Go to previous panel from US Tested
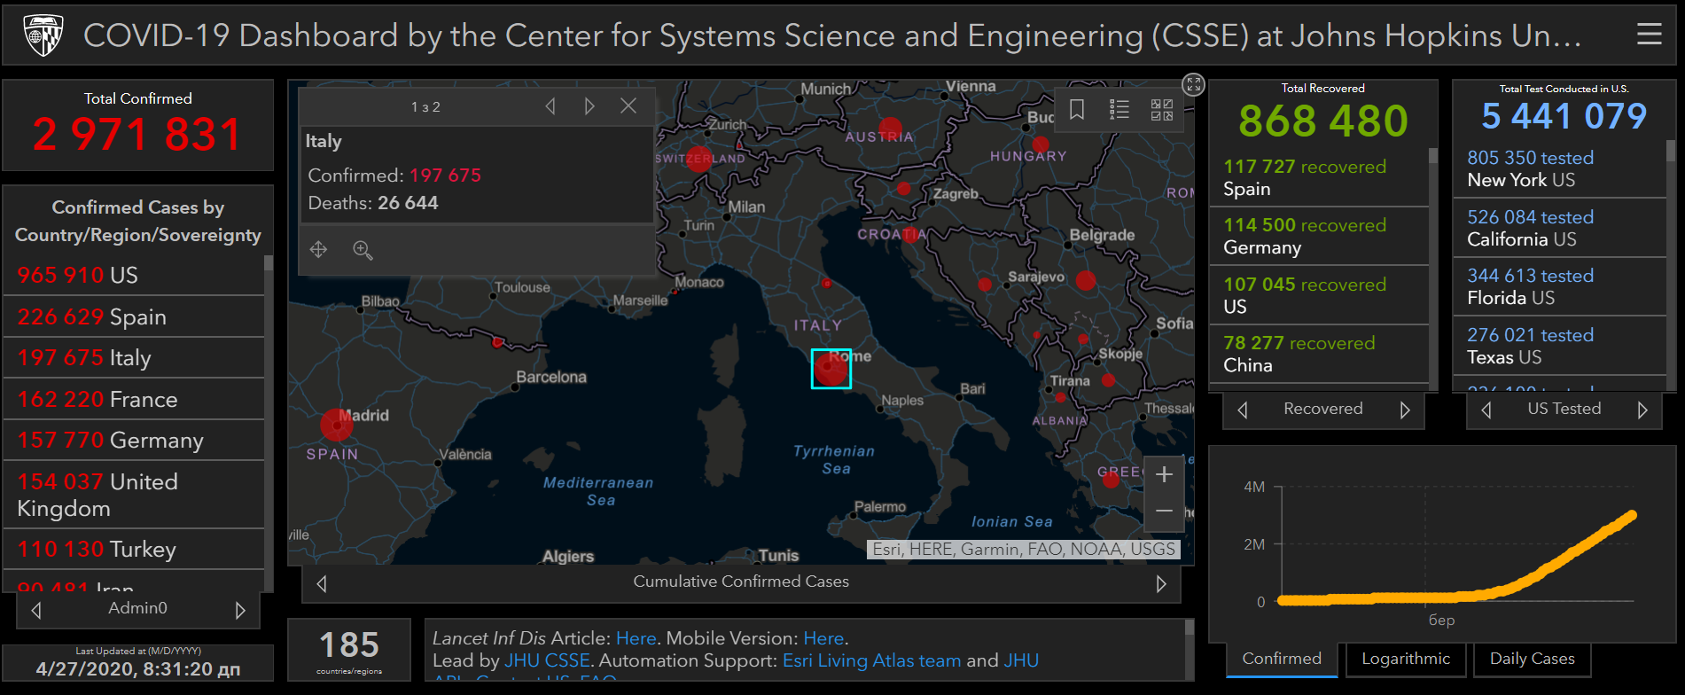This screenshot has width=1685, height=695. [1486, 410]
